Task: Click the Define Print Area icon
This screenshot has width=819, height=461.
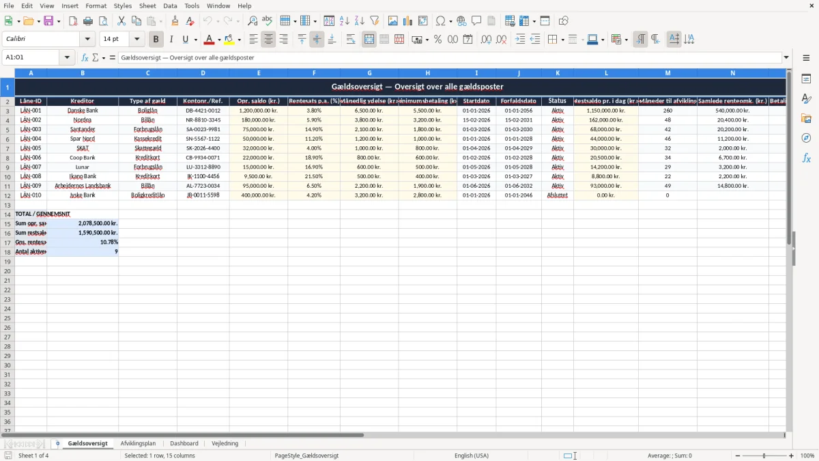Action: coord(510,21)
